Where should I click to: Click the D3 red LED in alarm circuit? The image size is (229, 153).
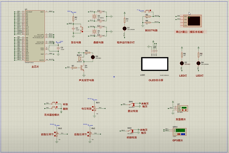93,57
